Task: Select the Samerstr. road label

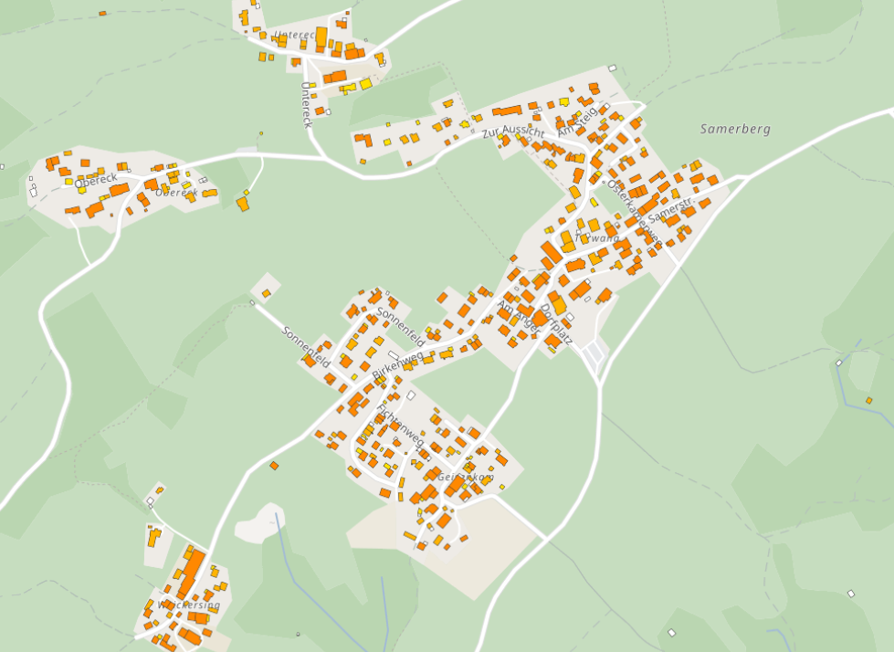Action: (x=670, y=211)
